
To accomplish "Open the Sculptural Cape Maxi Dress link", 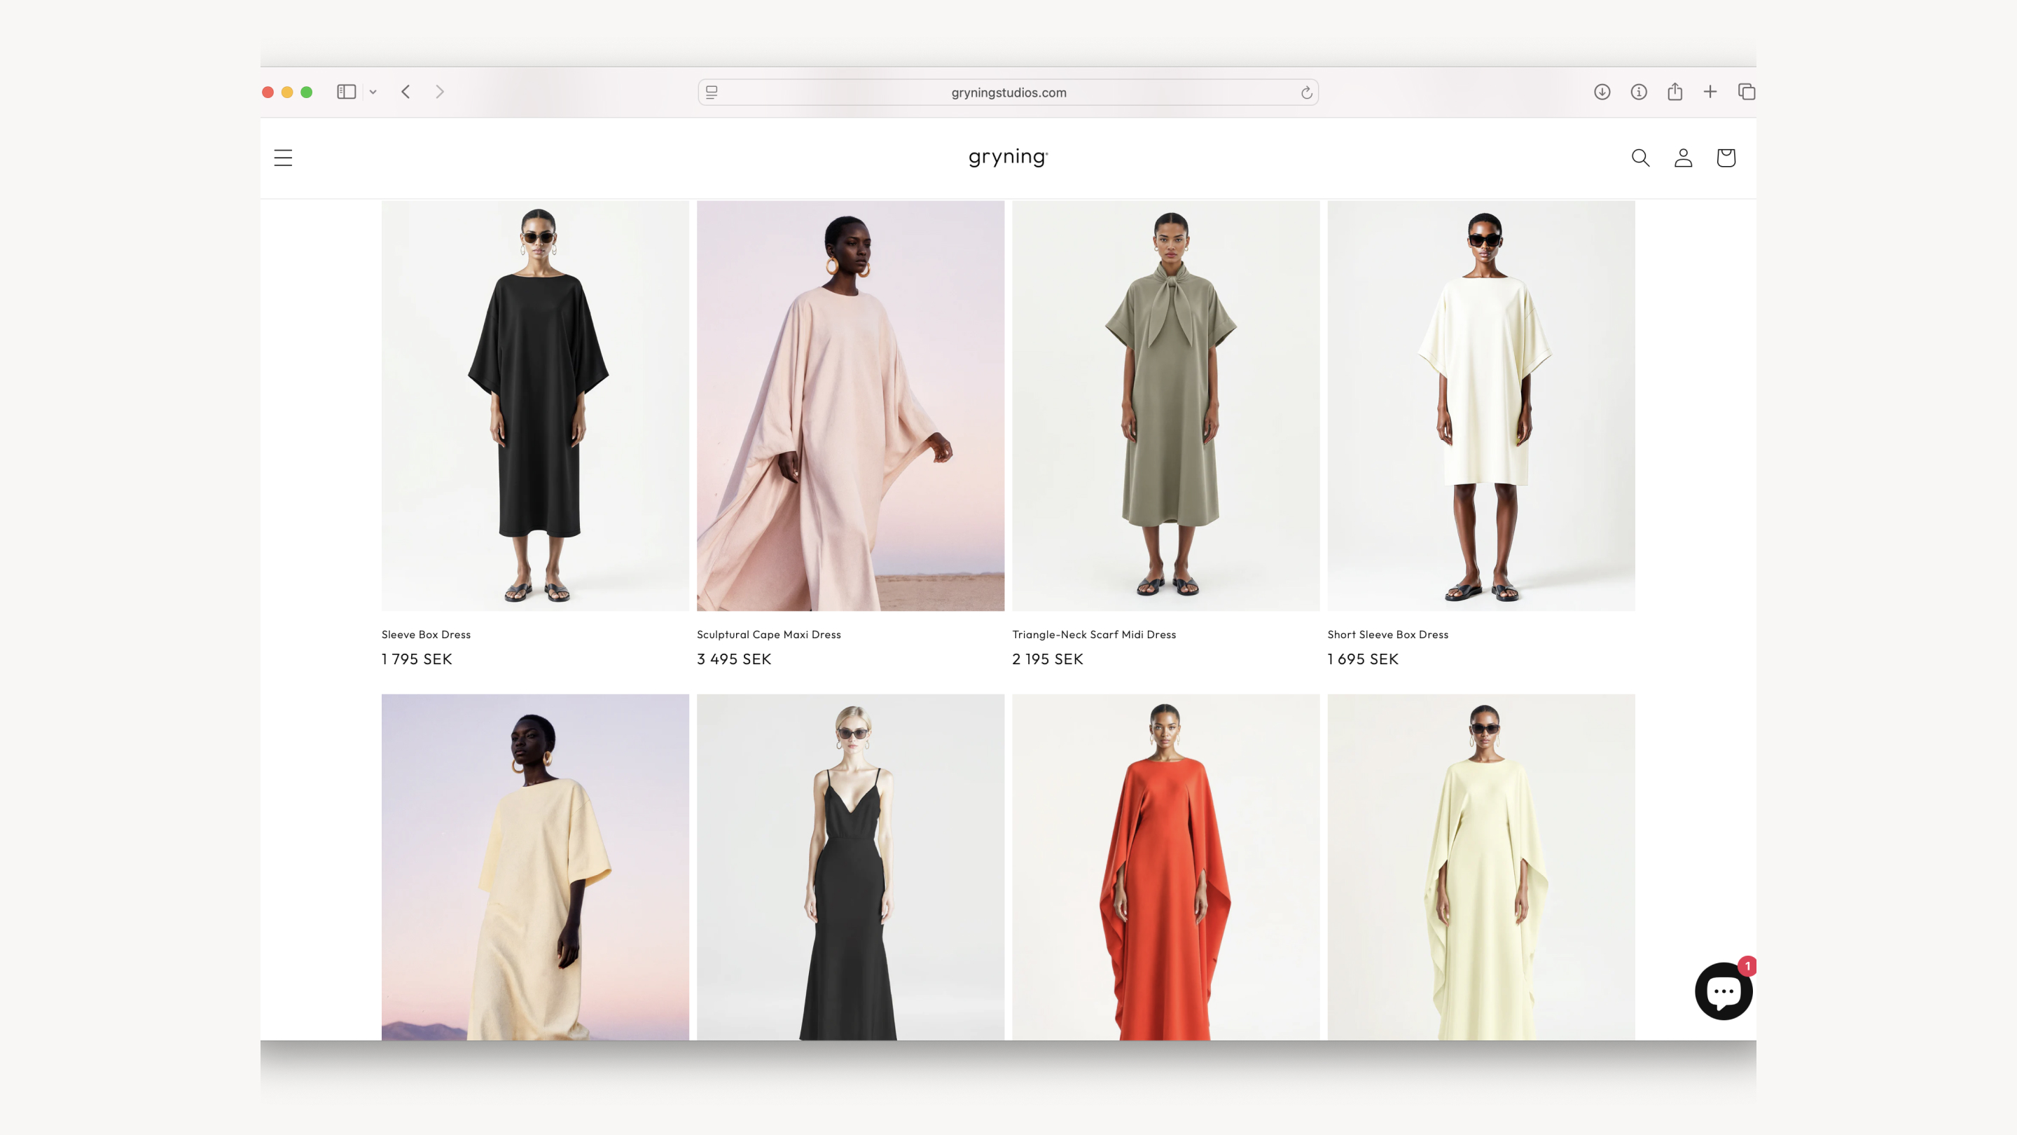I will pyautogui.click(x=768, y=635).
